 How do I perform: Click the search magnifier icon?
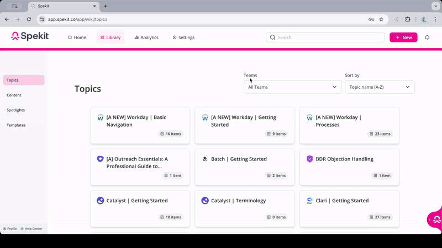[x=272, y=37]
